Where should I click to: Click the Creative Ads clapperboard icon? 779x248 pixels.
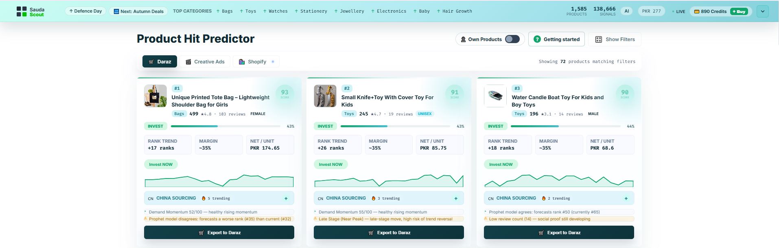click(188, 62)
